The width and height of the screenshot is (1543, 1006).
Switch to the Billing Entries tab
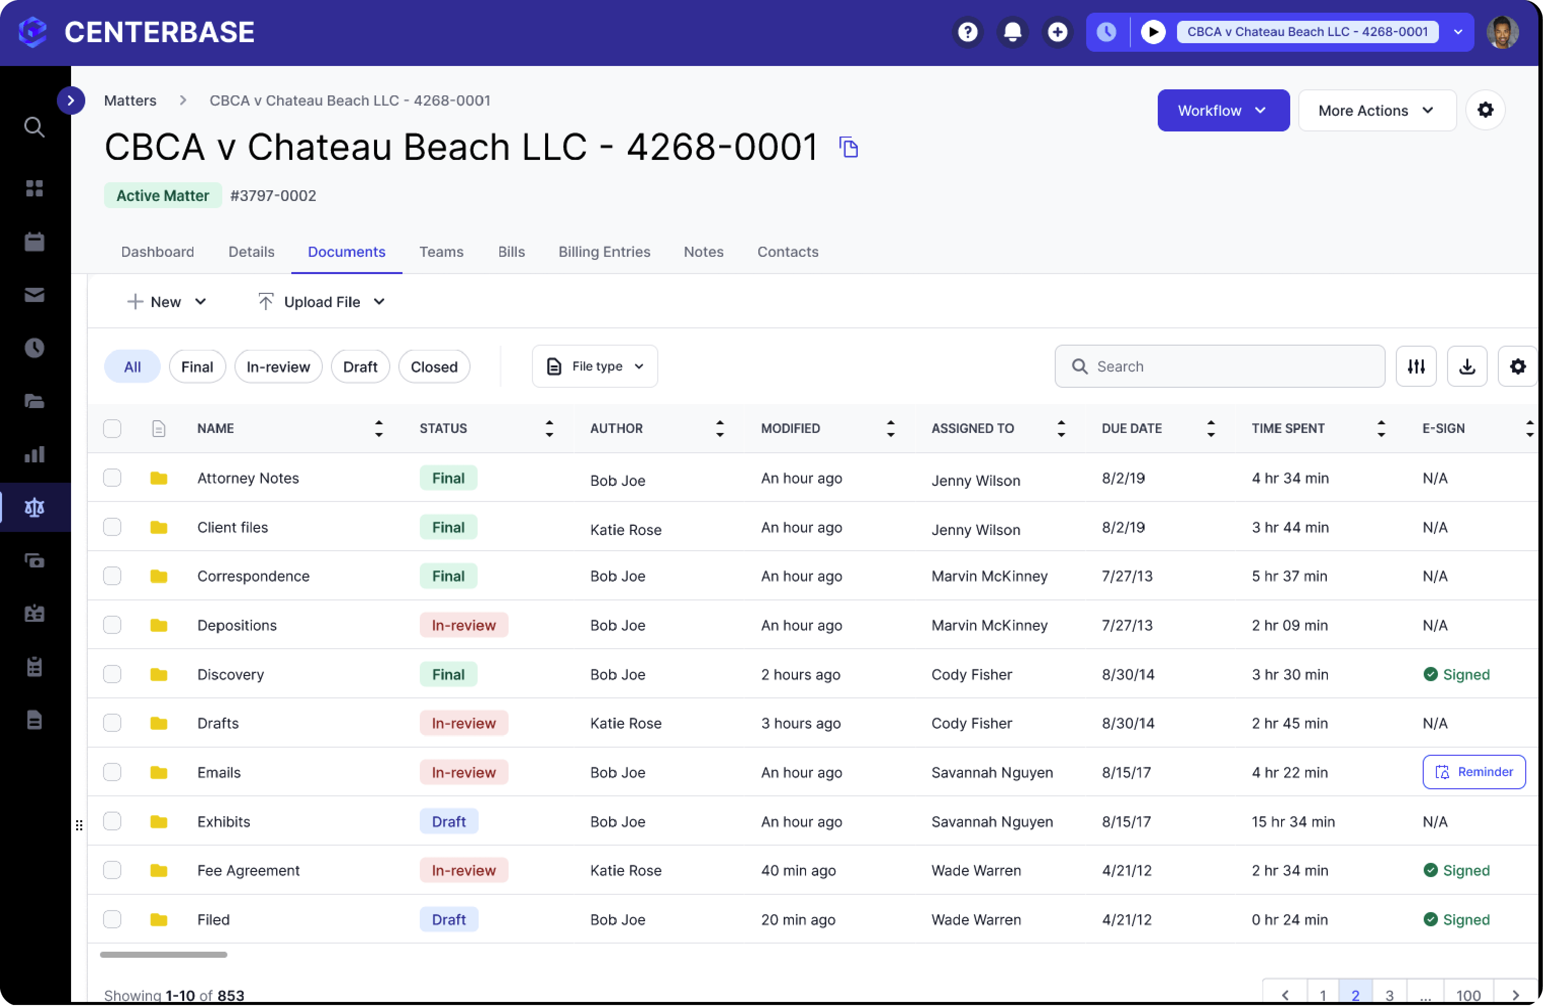point(604,252)
